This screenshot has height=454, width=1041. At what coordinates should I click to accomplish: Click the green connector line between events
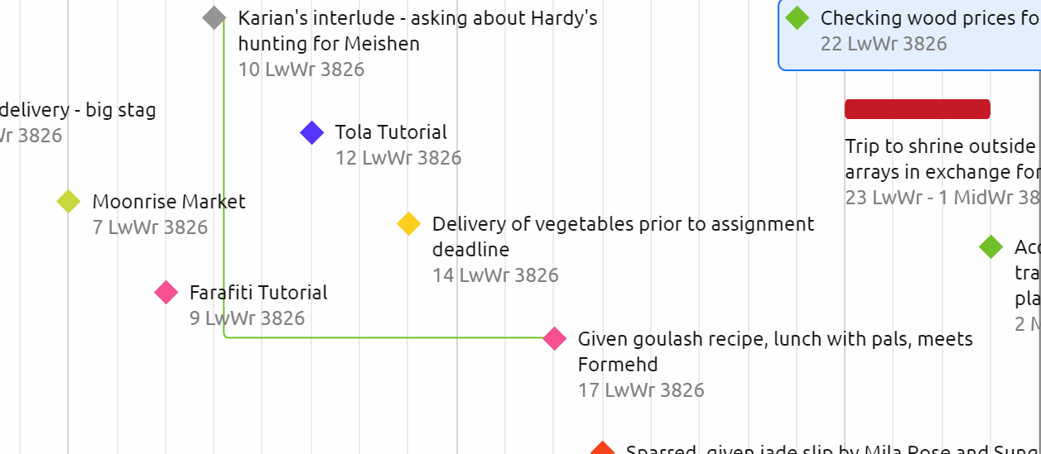tap(373, 337)
